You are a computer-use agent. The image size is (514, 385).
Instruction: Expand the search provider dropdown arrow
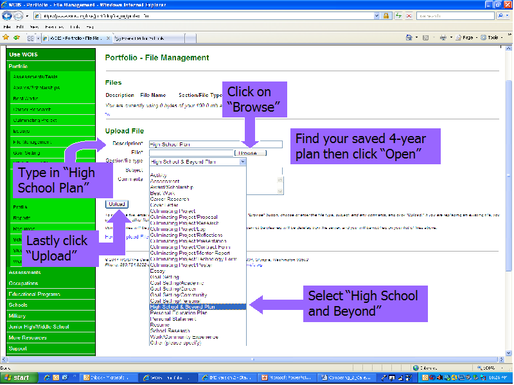click(508, 15)
